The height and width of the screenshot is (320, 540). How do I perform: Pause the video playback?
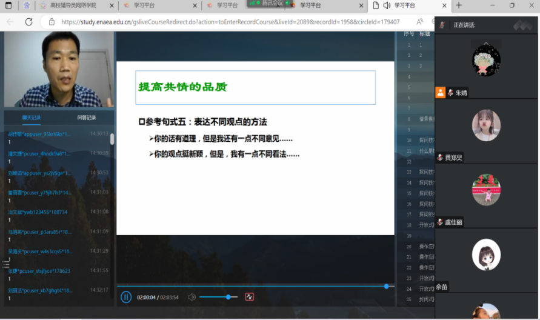click(x=126, y=297)
